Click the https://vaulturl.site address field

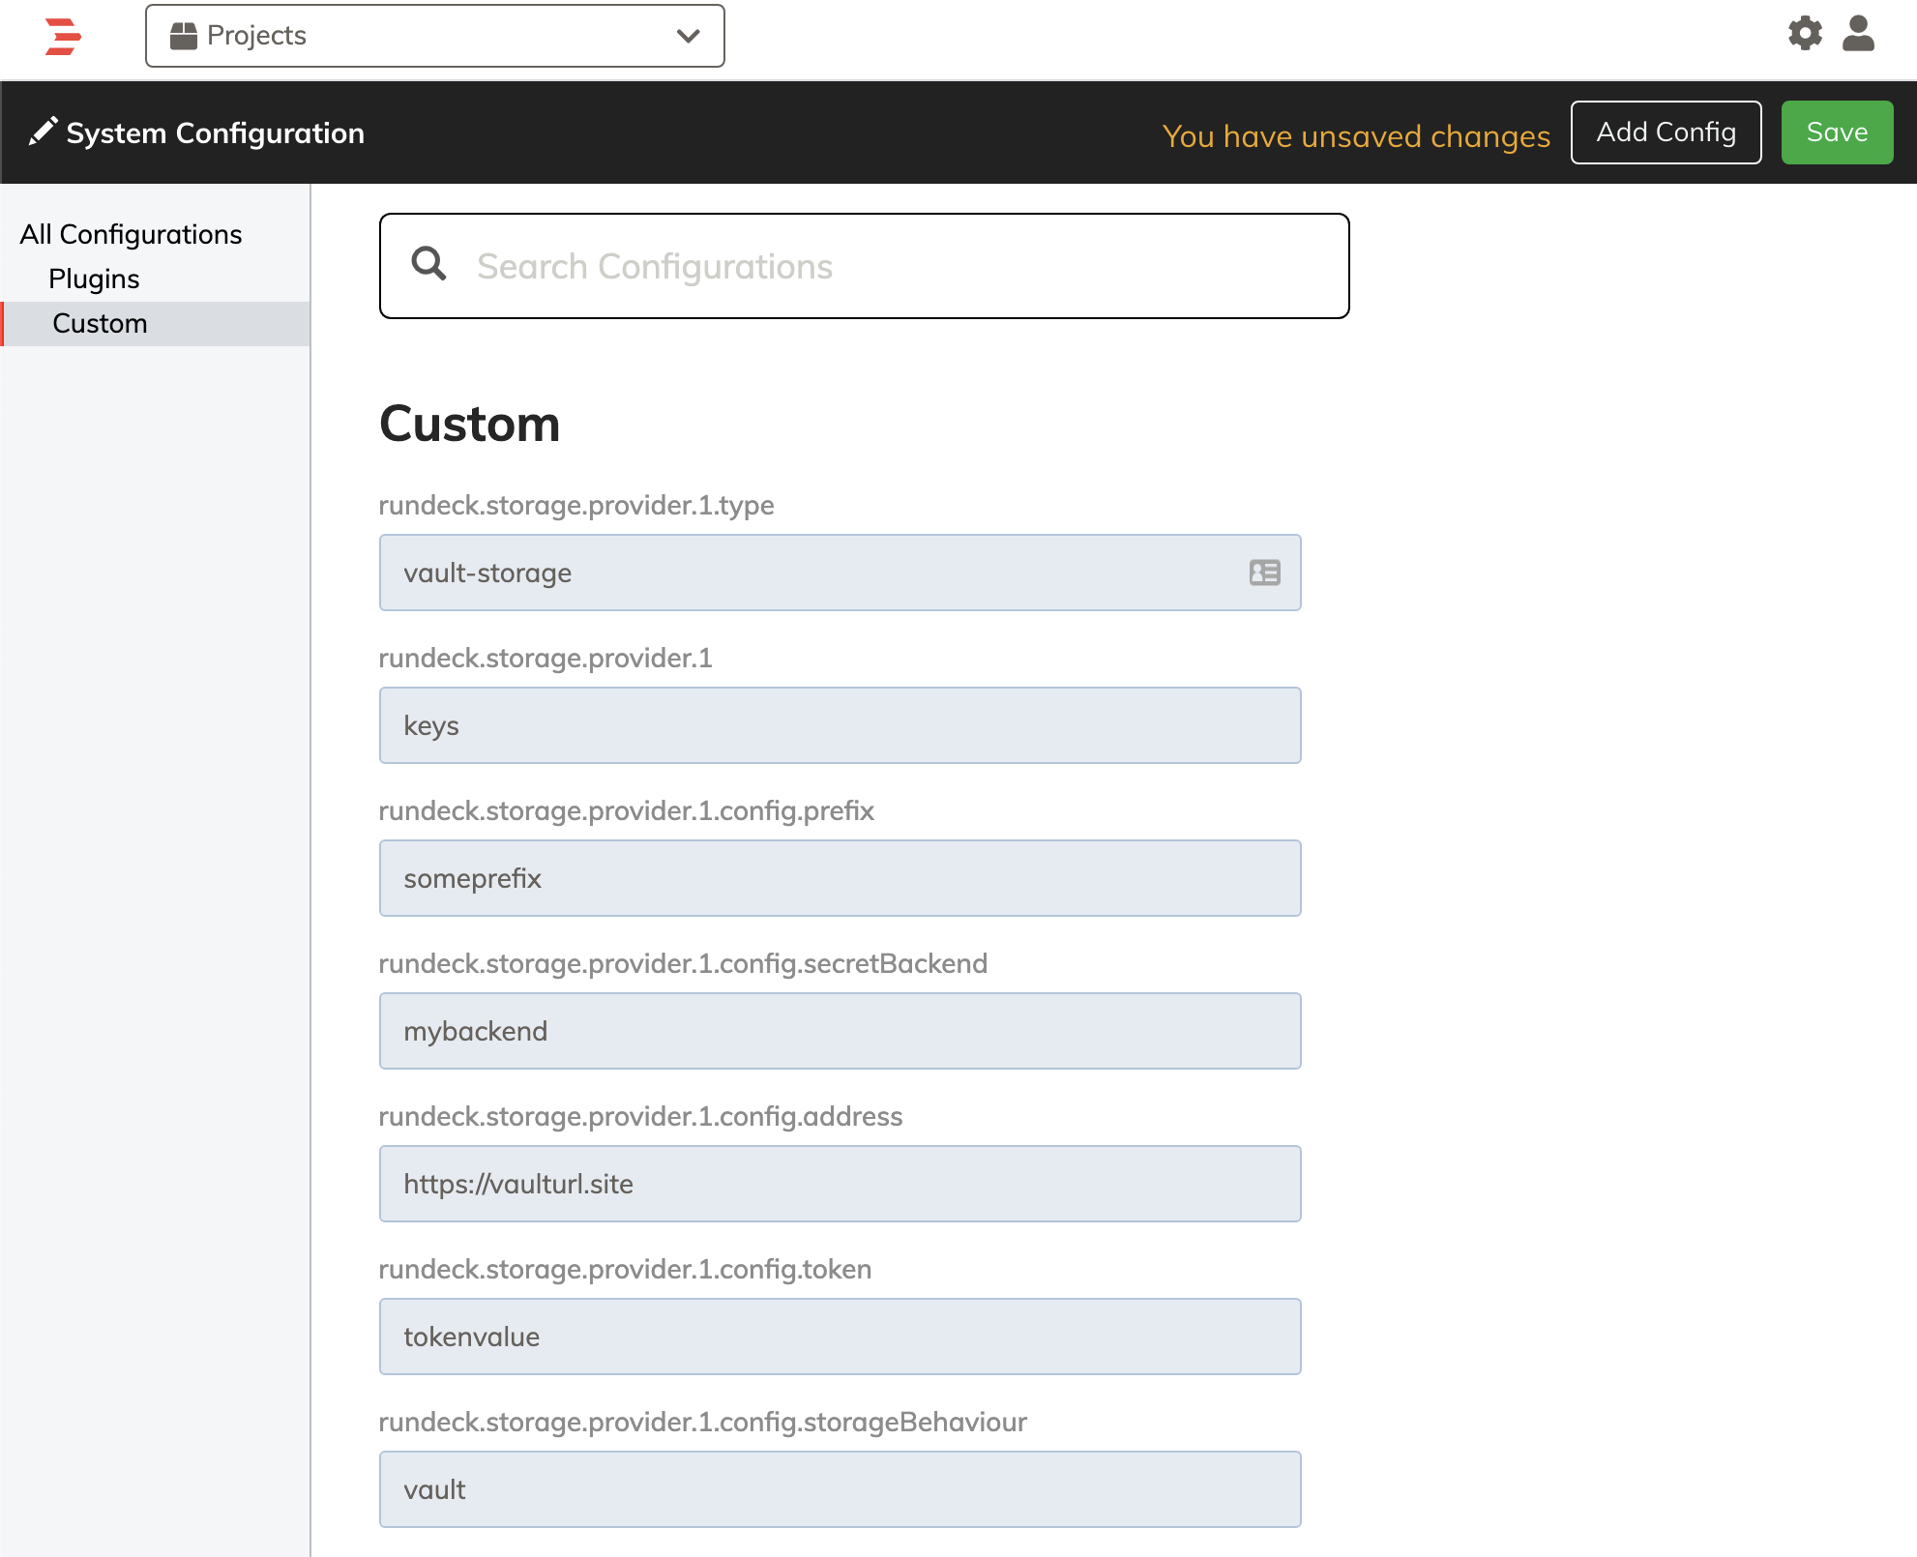pyautogui.click(x=839, y=1183)
